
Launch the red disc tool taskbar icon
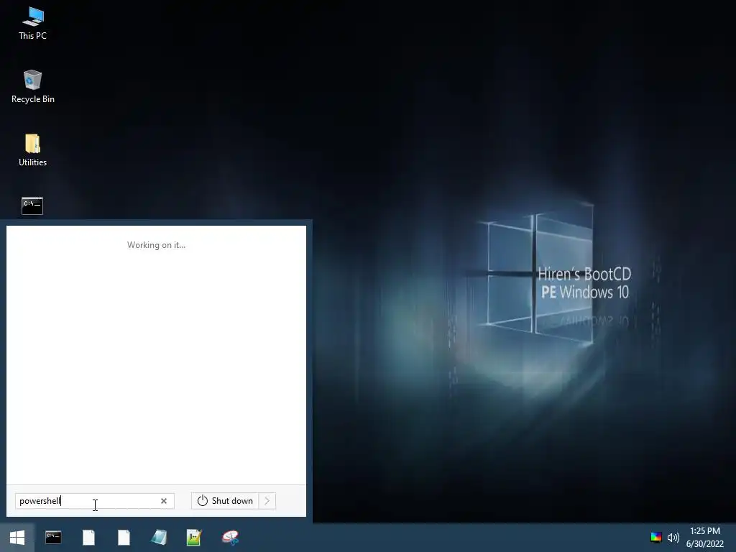point(230,538)
